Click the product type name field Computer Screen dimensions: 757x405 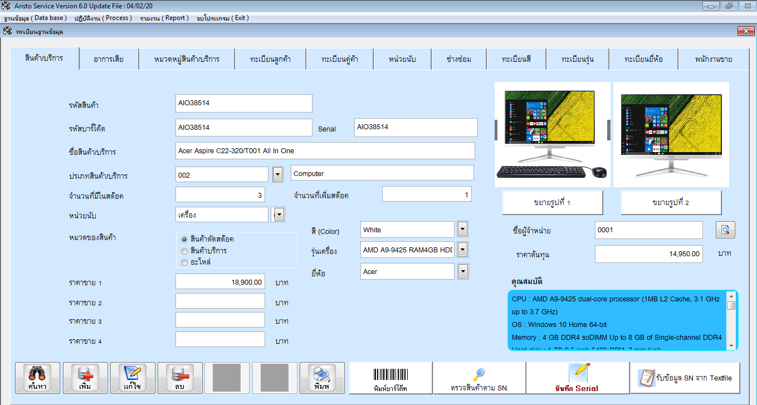[x=382, y=173]
